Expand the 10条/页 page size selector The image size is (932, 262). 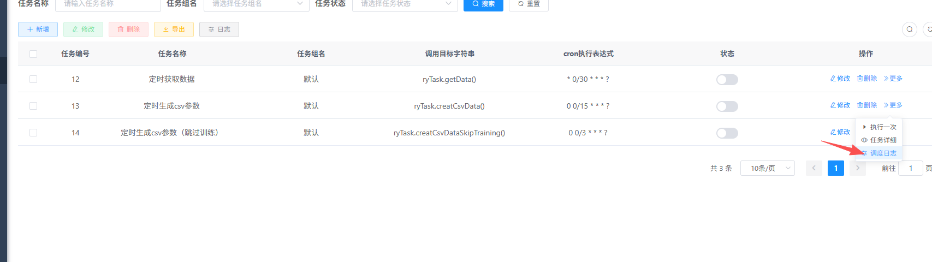[767, 168]
